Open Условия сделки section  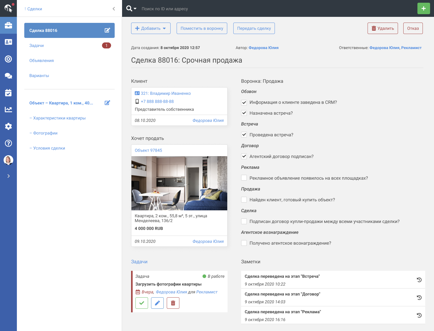click(47, 148)
